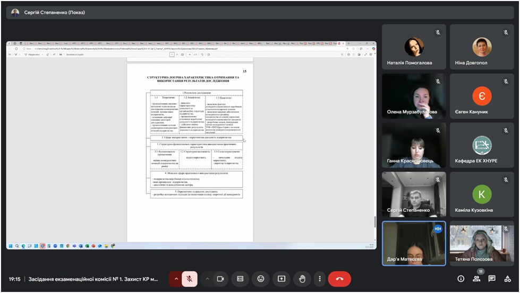The image size is (520, 293).
Task: Click the blue icon on Дар'я Матвєєва's tile
Action: (438, 229)
